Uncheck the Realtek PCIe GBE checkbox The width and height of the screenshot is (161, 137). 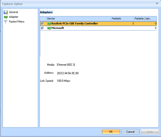click(42, 24)
